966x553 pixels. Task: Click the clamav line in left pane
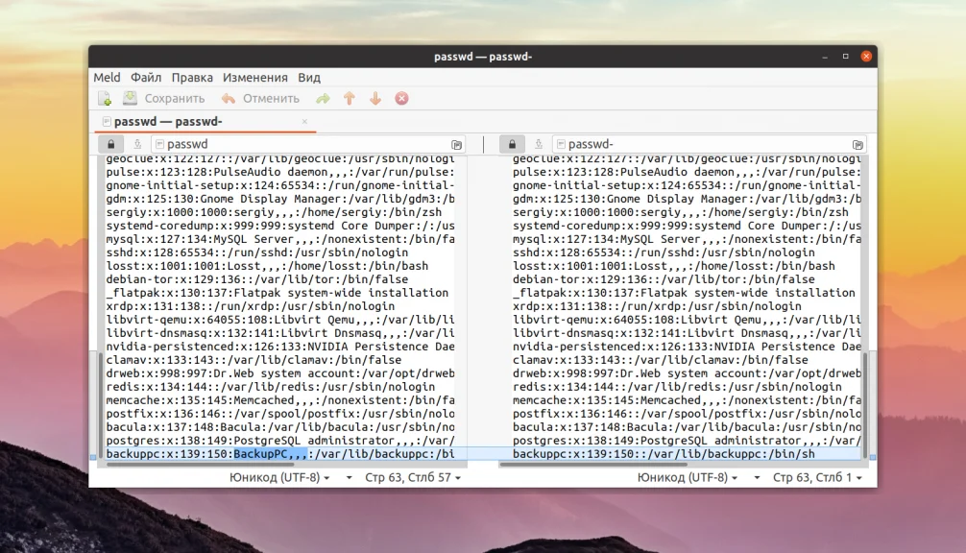coord(254,360)
